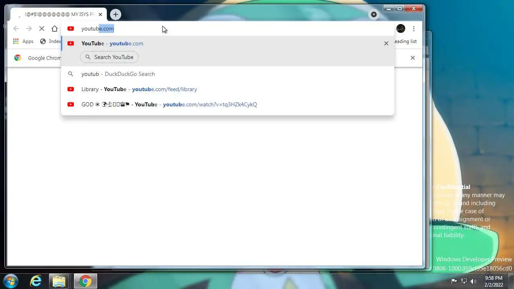This screenshot has height=289, width=514.
Task: Launch Internet Explorer from the taskbar
Action: 36,281
